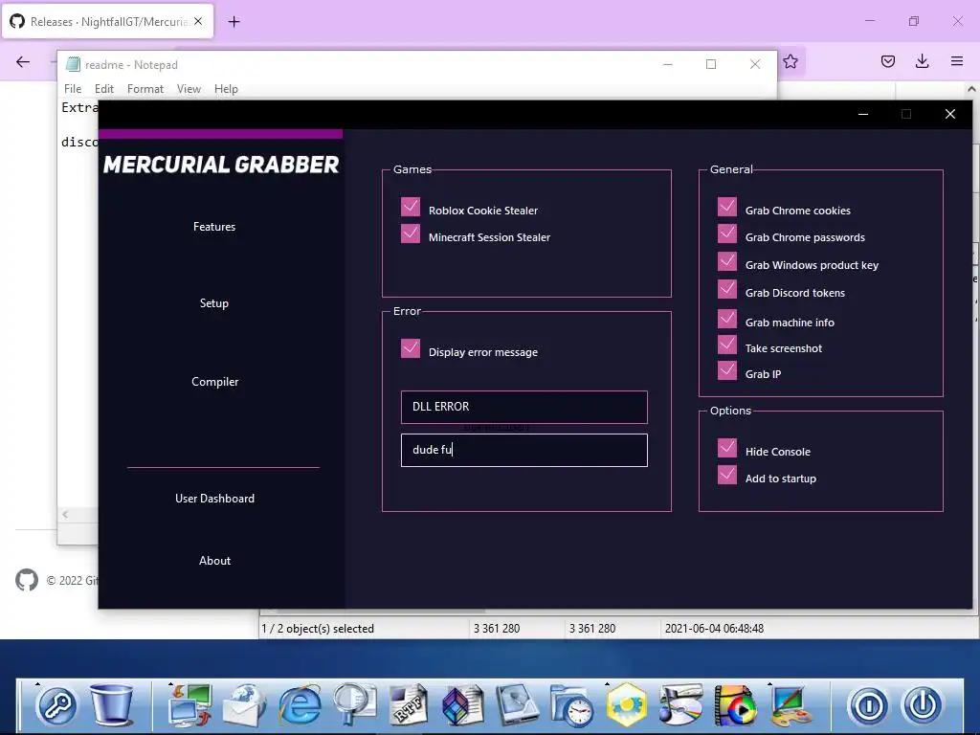The width and height of the screenshot is (980, 735).
Task: Open the About section
Action: [x=215, y=561]
